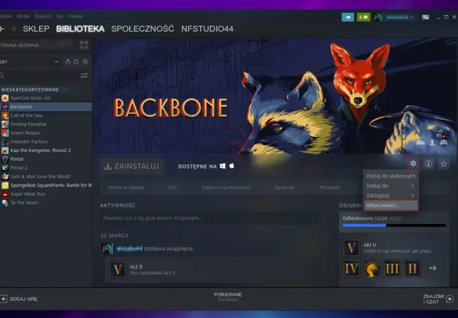Open the Znajomi menu

coord(43,17)
